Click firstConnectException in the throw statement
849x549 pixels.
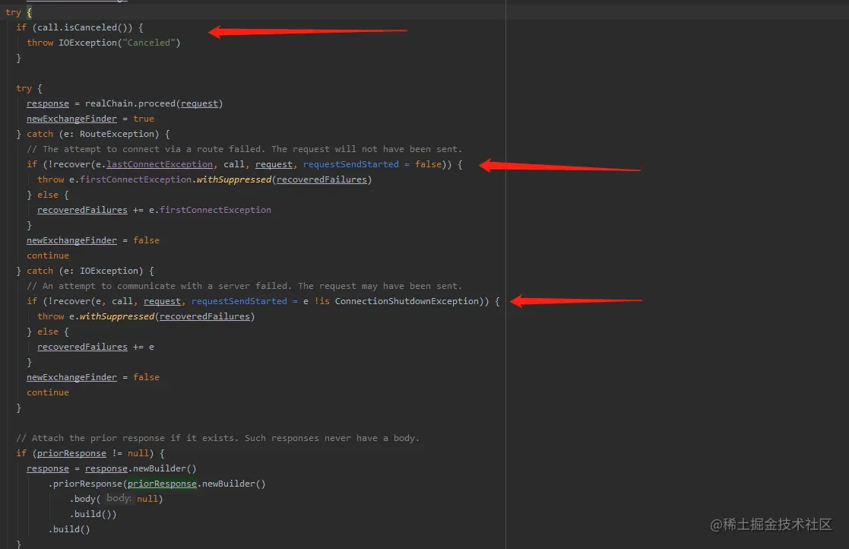coord(135,179)
